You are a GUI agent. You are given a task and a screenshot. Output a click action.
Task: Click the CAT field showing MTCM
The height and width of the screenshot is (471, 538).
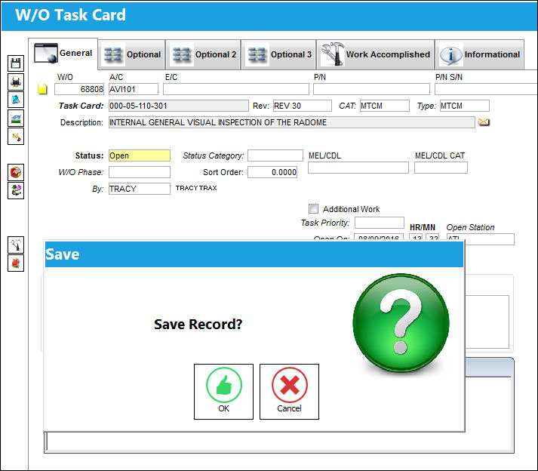point(385,106)
